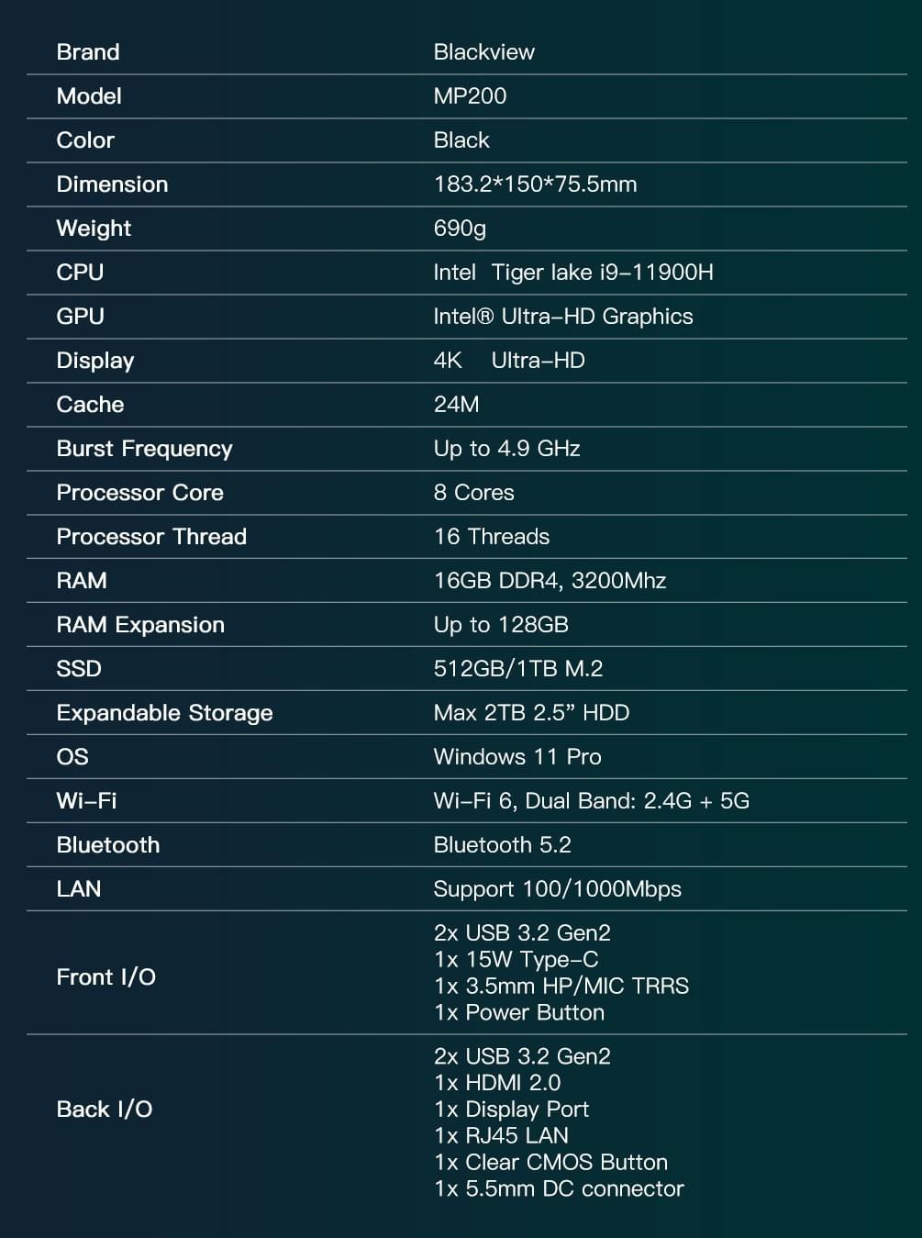922x1238 pixels.
Task: Click the Windows 11 Pro value
Action: point(517,757)
